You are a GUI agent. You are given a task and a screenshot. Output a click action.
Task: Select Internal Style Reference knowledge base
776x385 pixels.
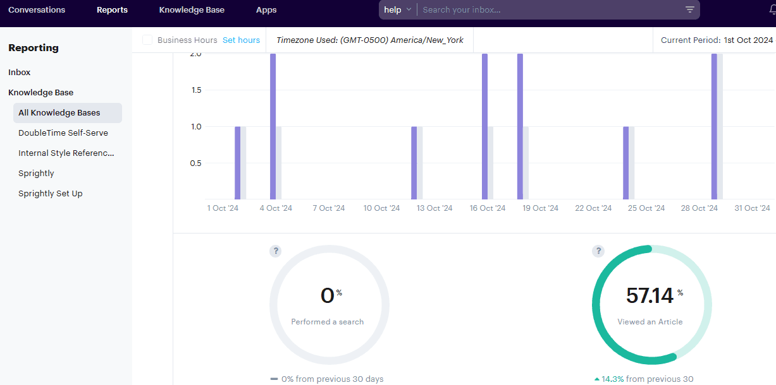66,153
